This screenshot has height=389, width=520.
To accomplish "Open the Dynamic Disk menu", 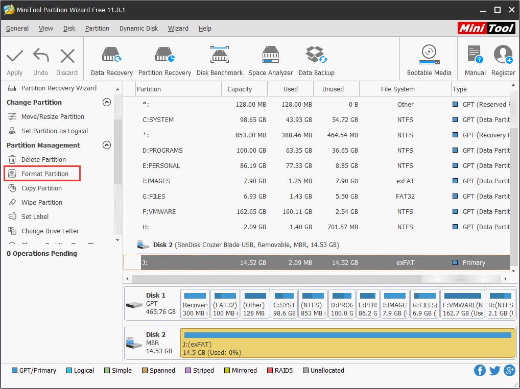I will pyautogui.click(x=138, y=29).
